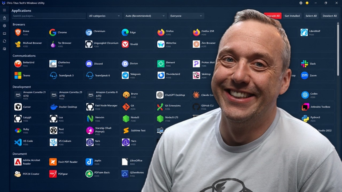The image size is (342, 192).
Task: Select the Python3 icon
Action: pyautogui.click(x=305, y=119)
